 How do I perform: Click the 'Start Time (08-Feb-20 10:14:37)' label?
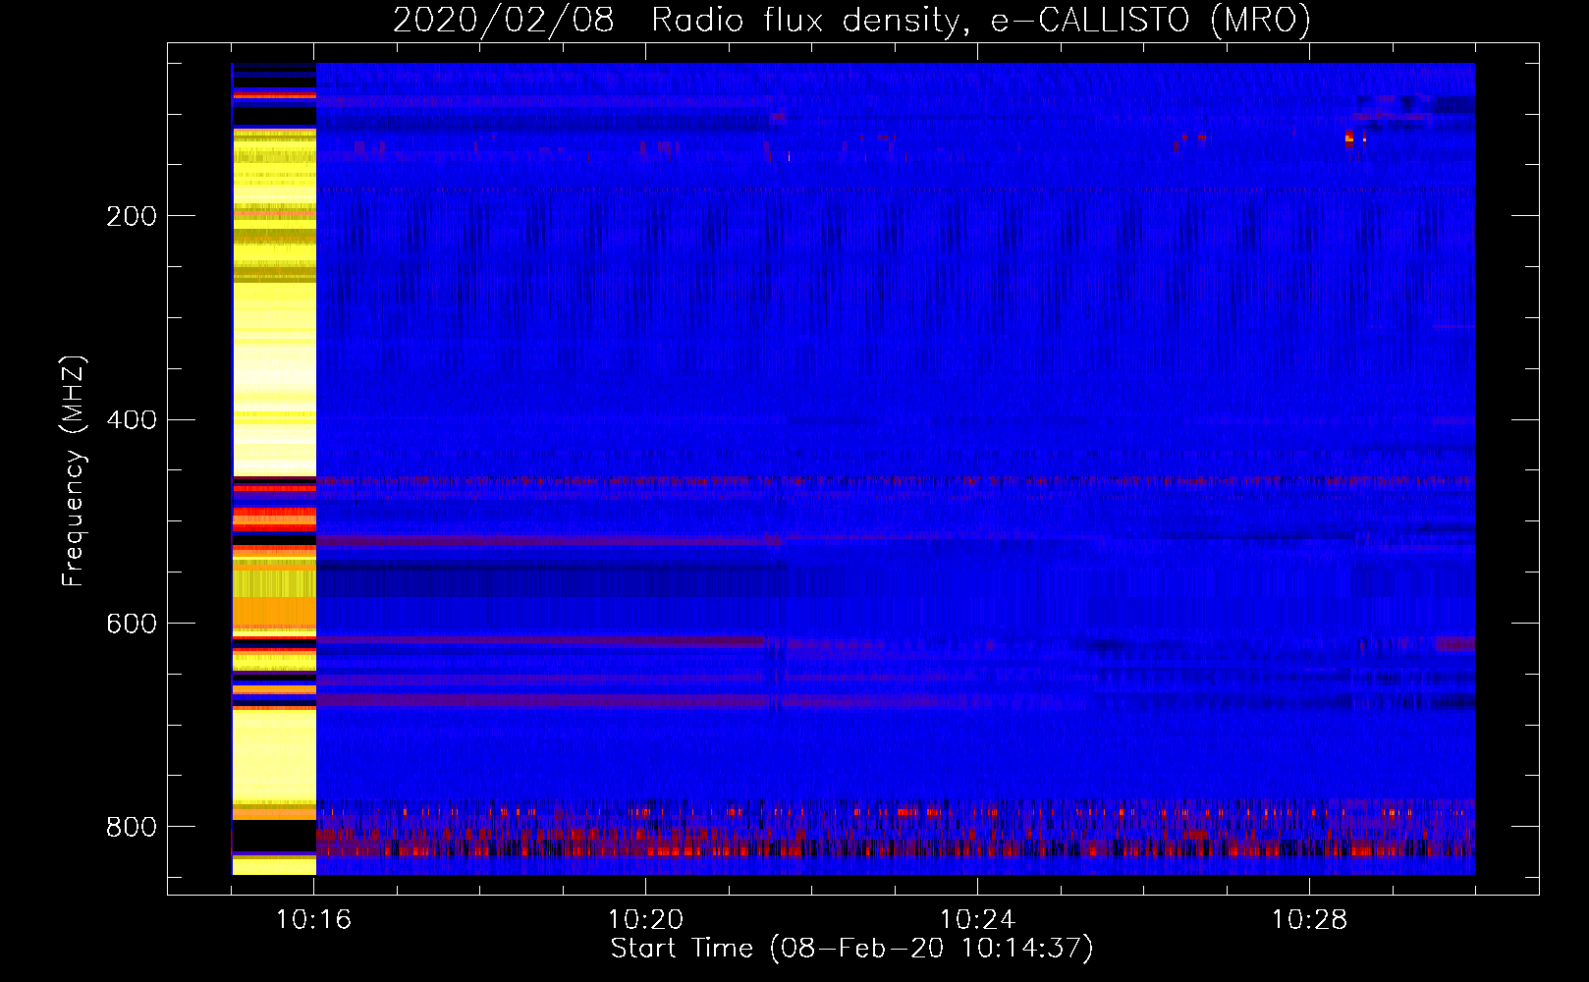click(851, 949)
